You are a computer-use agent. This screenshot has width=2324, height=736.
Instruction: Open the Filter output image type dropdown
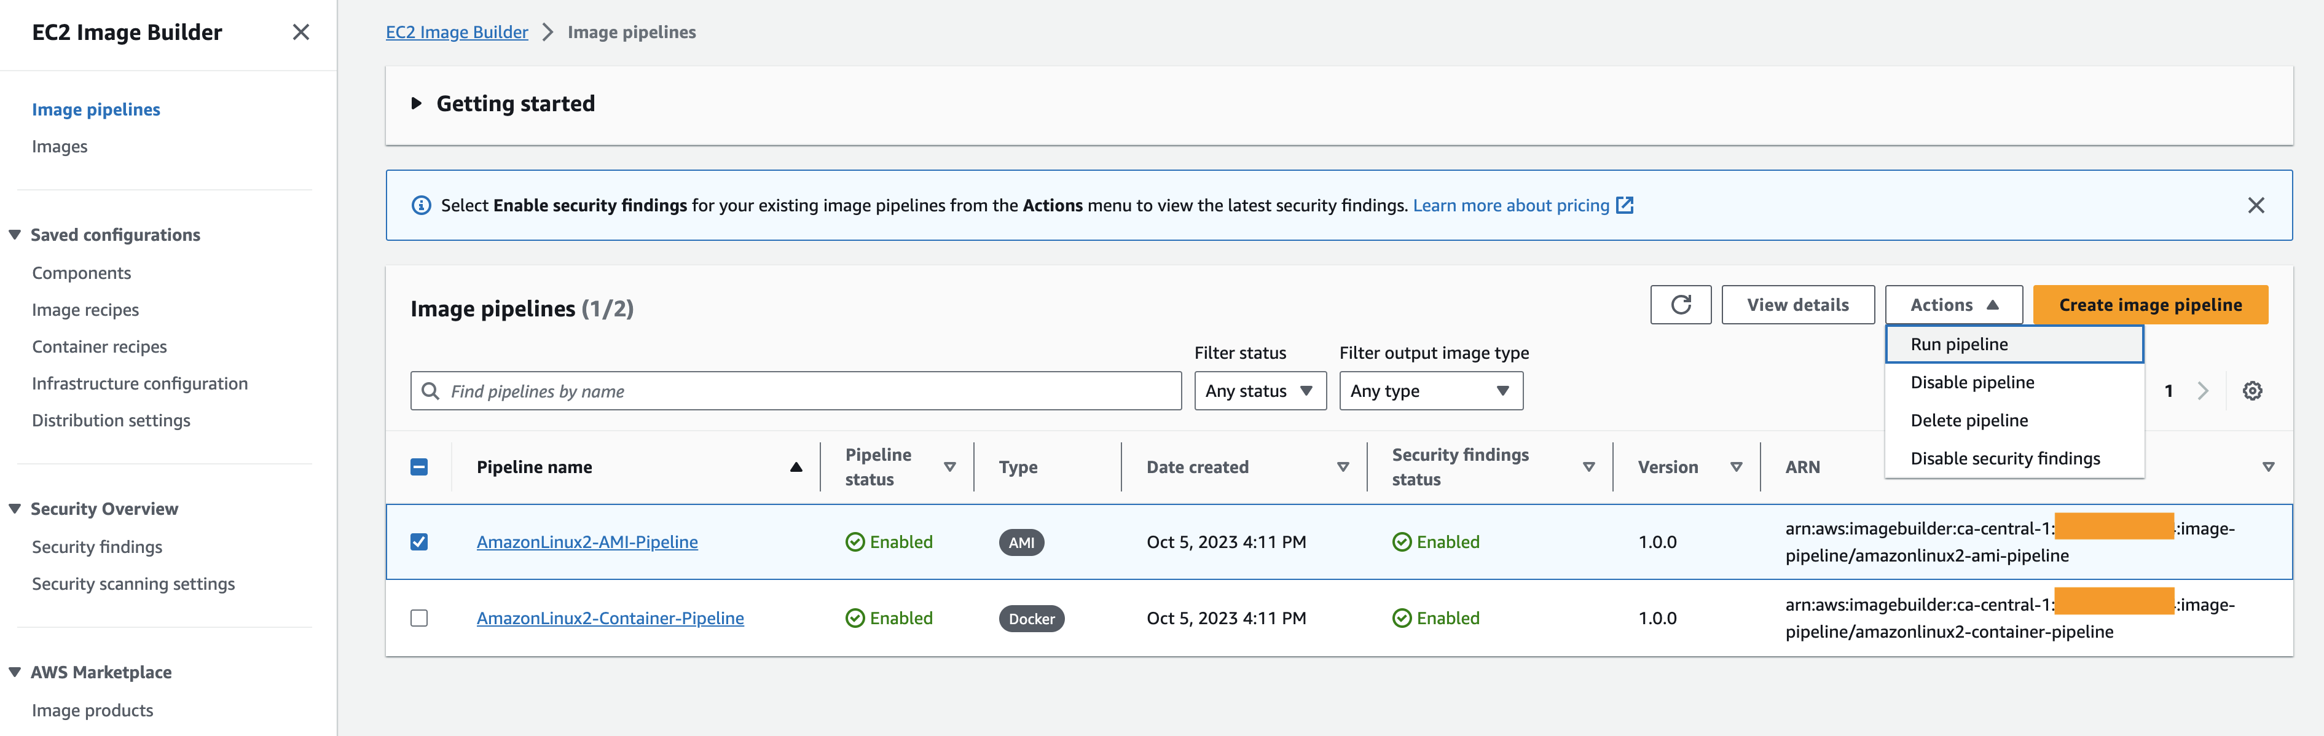point(1431,390)
